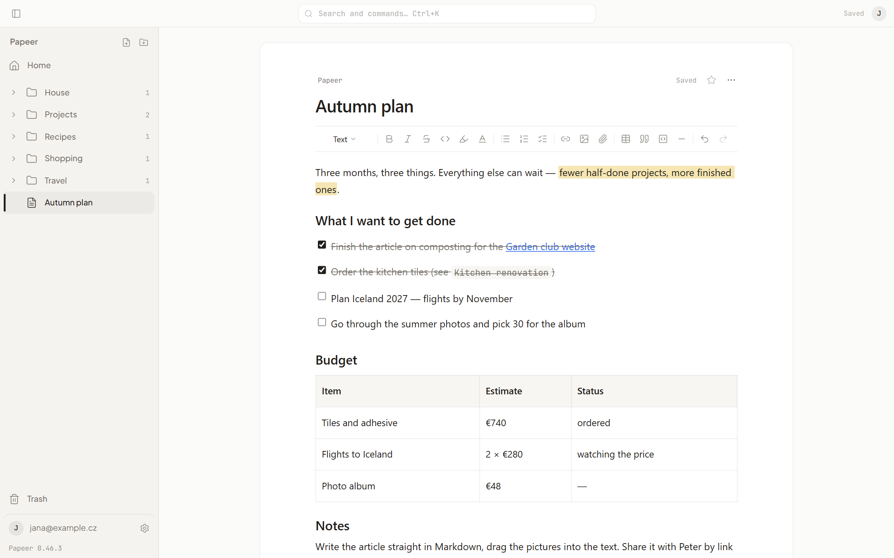Open Trash in sidebar
Image resolution: width=894 pixels, height=558 pixels.
click(79, 499)
